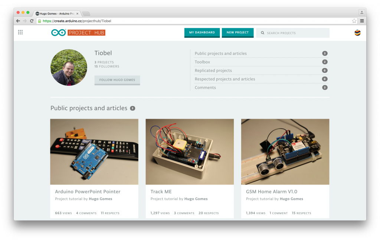Select the Replicated projects item
This screenshot has width=380, height=240.
click(261, 71)
